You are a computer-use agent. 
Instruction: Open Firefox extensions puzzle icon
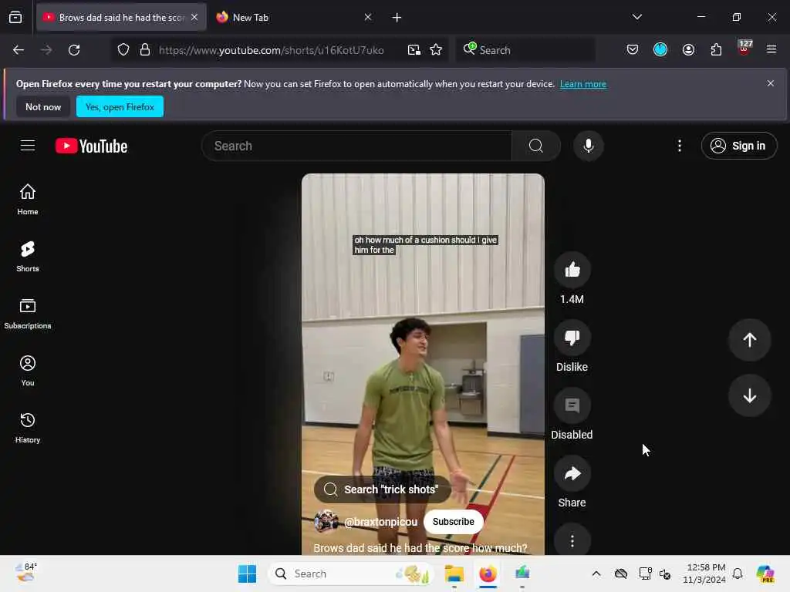click(716, 49)
